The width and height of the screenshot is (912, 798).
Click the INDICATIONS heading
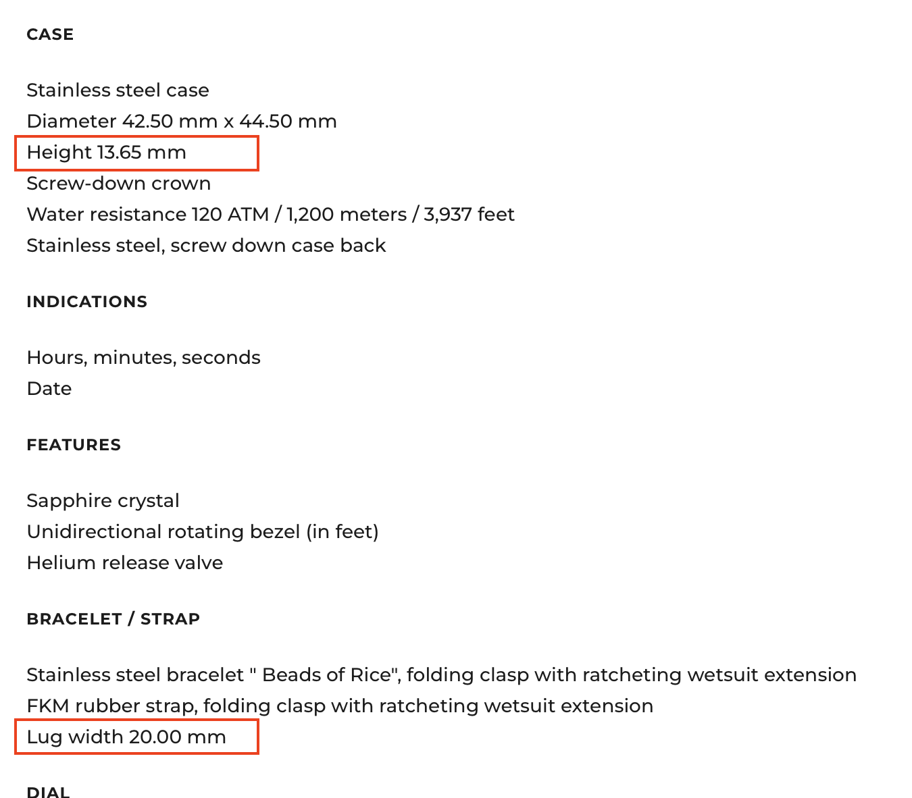coord(87,302)
